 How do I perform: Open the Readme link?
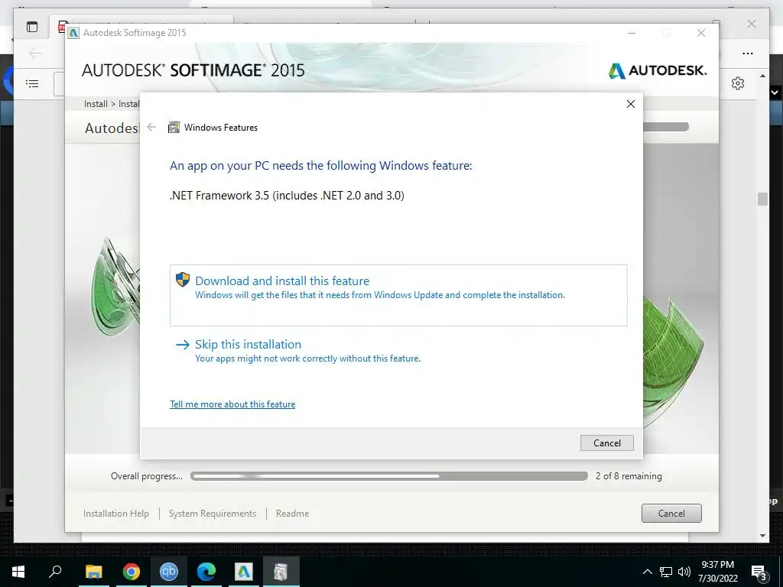[x=292, y=513]
